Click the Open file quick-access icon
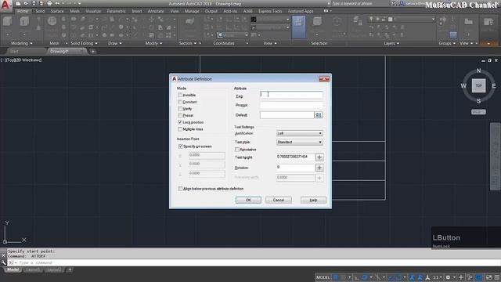 point(26,3)
